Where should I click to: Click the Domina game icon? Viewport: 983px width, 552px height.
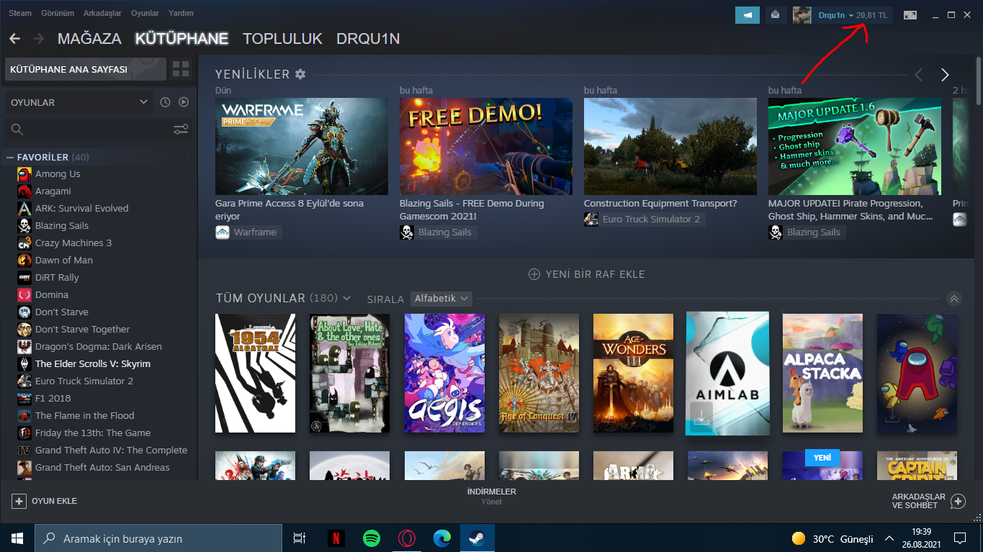pyautogui.click(x=24, y=295)
